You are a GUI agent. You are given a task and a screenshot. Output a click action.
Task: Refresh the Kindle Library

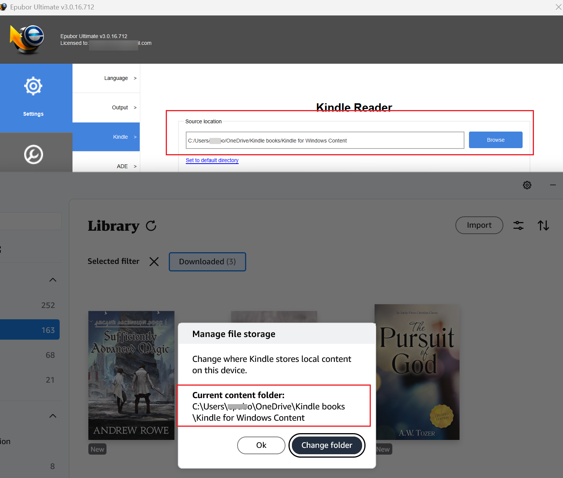(151, 226)
